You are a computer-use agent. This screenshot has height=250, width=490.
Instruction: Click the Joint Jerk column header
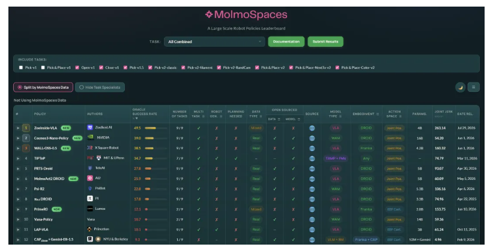443,112
